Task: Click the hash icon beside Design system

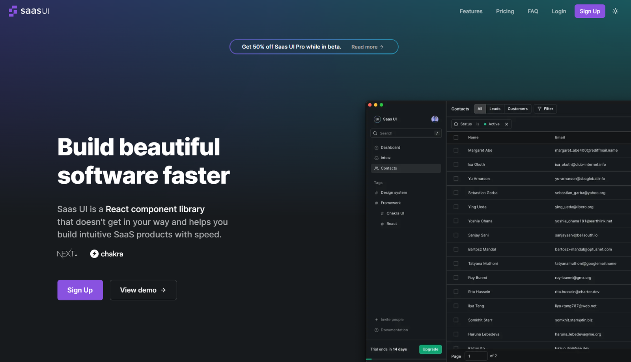Action: (376, 193)
